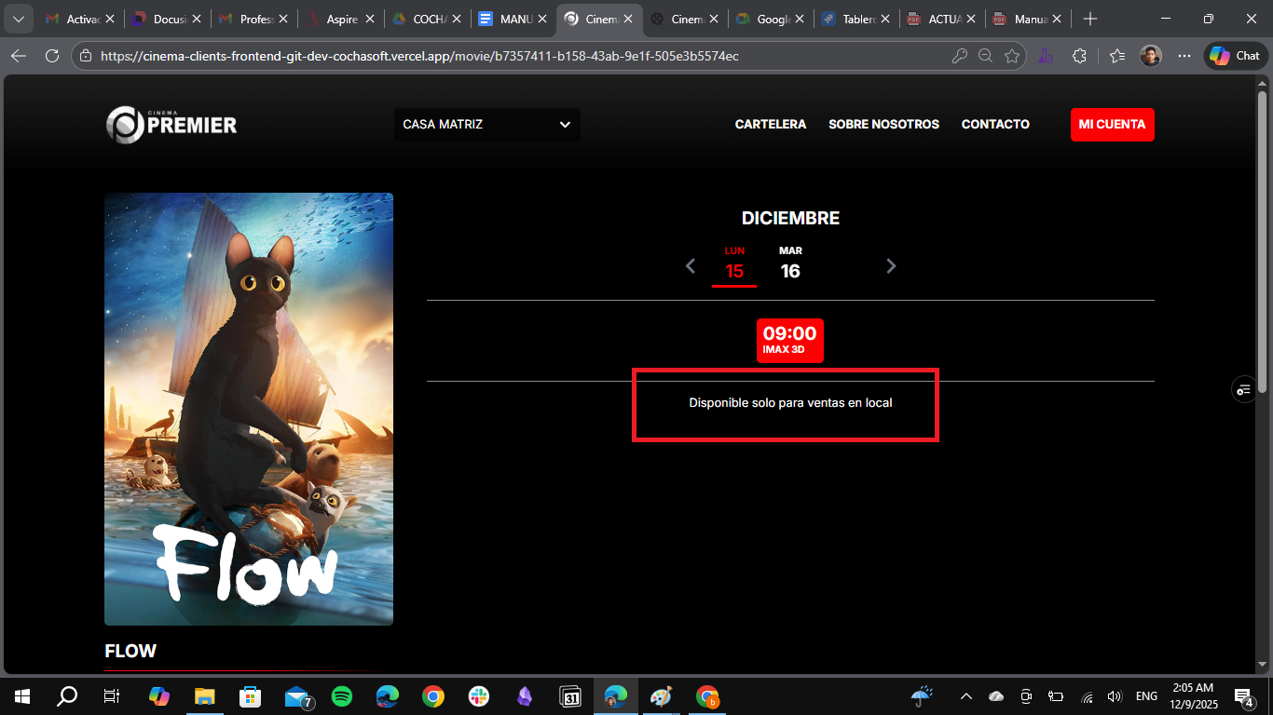Open the CARTELERA menu item
1273x715 pixels.
tap(770, 125)
